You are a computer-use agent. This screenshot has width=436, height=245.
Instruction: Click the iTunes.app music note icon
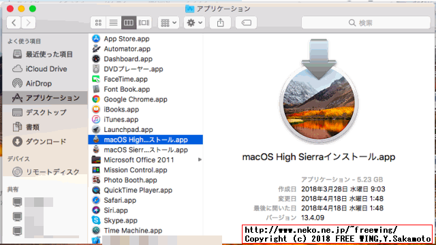pyautogui.click(x=96, y=120)
